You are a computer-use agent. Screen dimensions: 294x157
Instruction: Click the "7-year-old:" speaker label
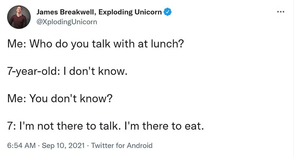click(33, 71)
